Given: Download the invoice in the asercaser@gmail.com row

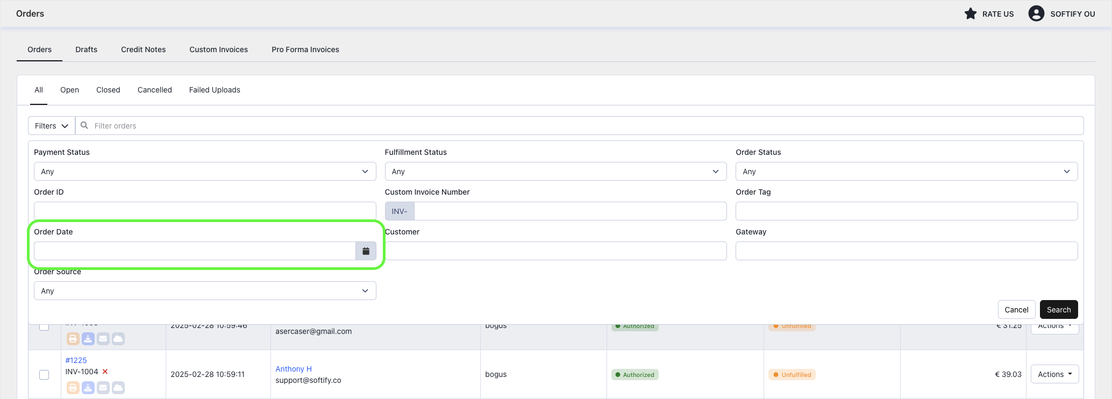Looking at the screenshot, I should (88, 339).
